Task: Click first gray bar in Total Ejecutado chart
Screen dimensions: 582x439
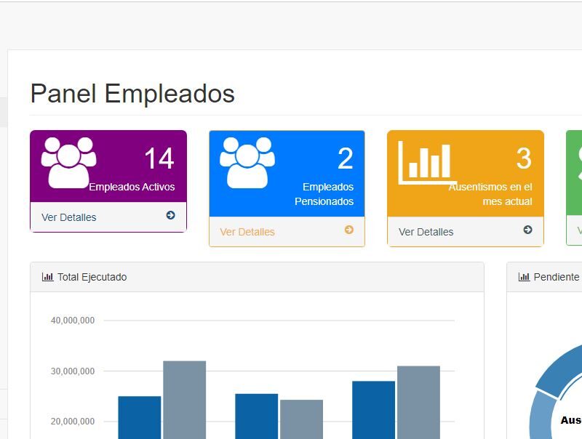Action: tap(184, 400)
